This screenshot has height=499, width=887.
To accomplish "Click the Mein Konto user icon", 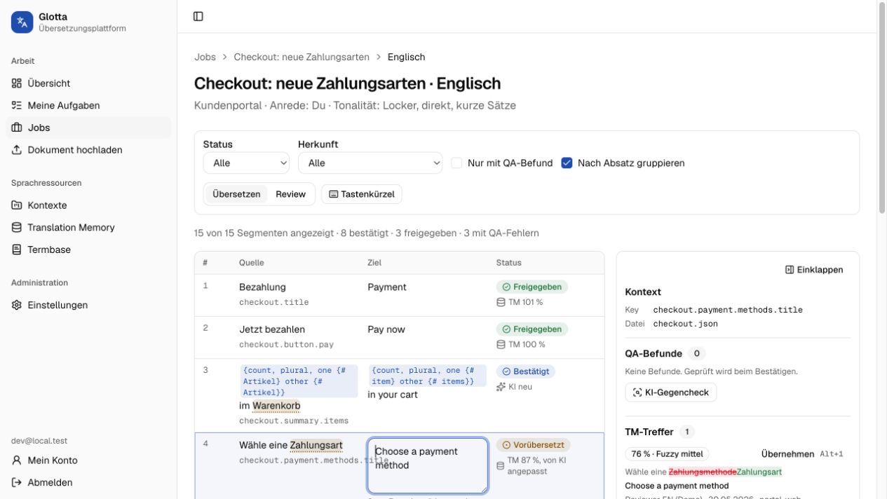I will click(17, 460).
